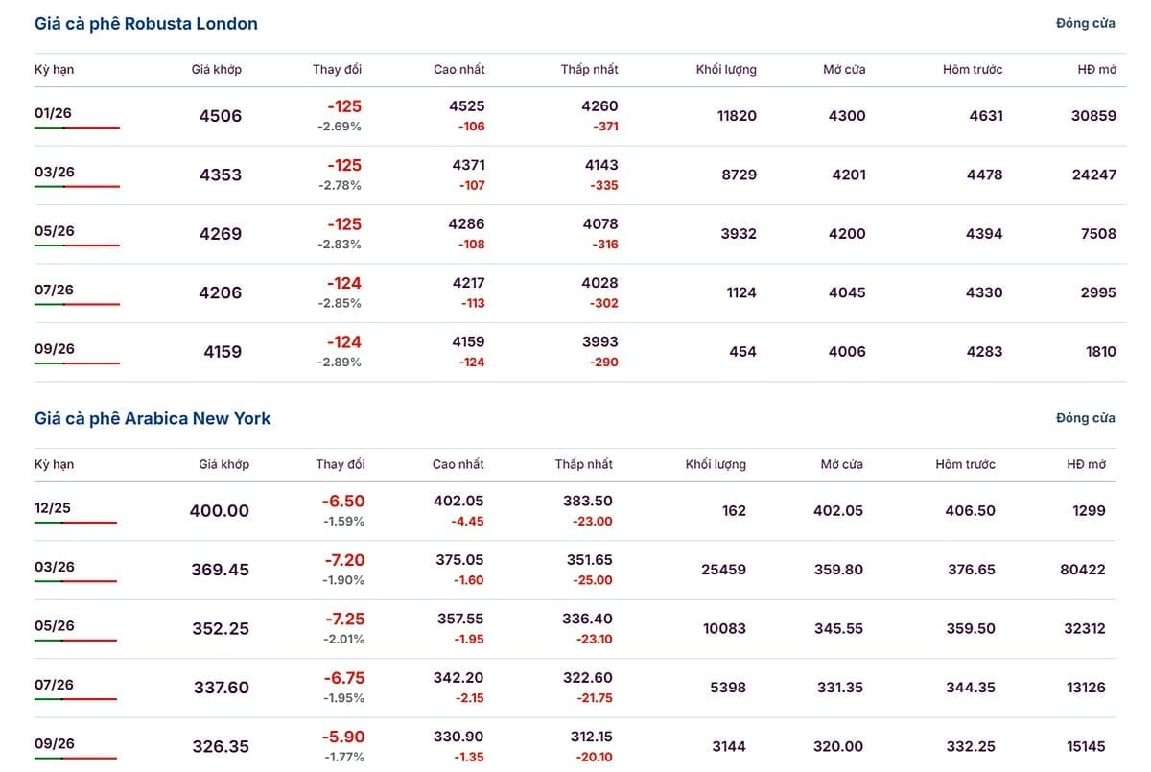Viewport: 1151px width, 772px height.
Task: Click the Robusta 07/26 contract term
Action: [x=55, y=291]
